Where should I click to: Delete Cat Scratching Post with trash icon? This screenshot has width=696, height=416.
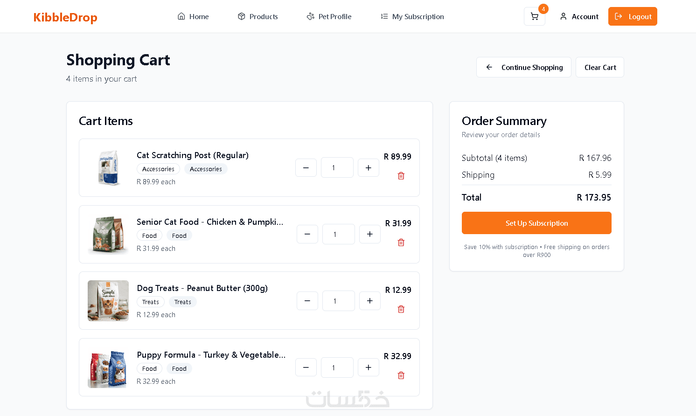pos(401,176)
